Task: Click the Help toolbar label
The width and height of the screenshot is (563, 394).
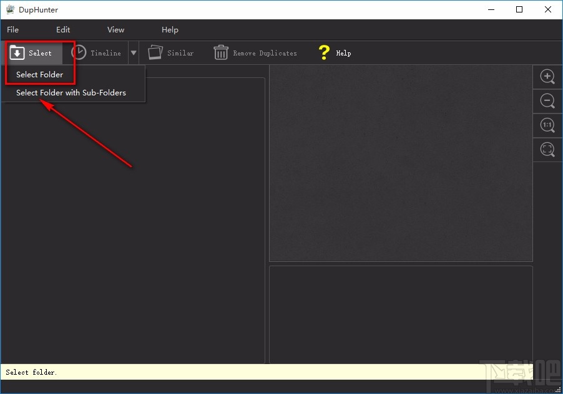Action: tap(343, 53)
